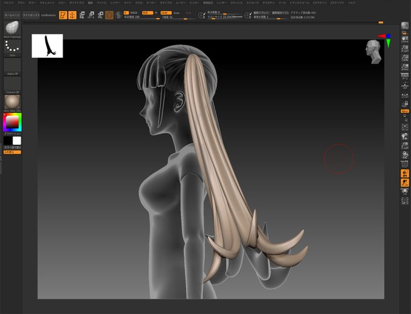Click the grey swirl Sculptris Pro icon
The height and width of the screenshot is (314, 411).
click(x=118, y=15)
